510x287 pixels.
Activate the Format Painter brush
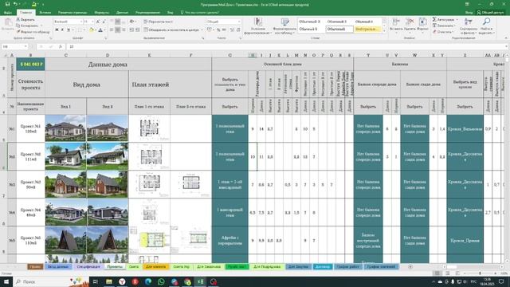point(18,32)
